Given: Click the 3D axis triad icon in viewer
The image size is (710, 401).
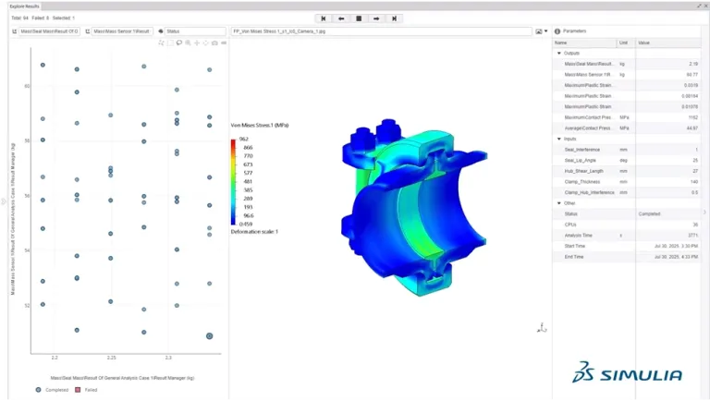Looking at the screenshot, I should coord(542,328).
